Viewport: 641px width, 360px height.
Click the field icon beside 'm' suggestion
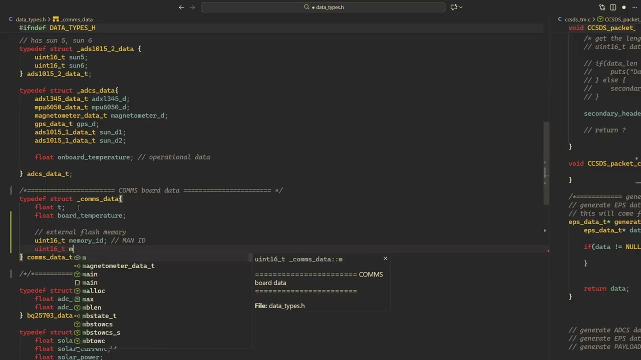(77, 257)
